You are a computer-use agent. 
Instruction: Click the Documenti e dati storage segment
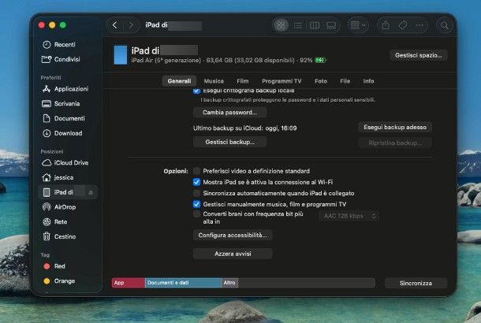tap(182, 282)
